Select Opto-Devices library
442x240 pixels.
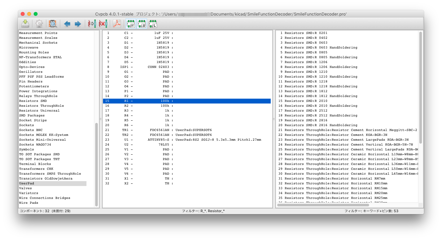point(32,67)
